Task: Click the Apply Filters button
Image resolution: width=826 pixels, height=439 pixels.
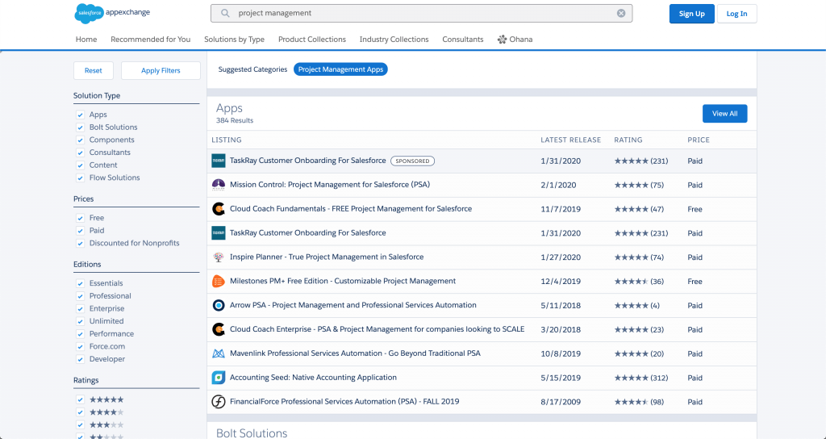Action: coord(161,71)
